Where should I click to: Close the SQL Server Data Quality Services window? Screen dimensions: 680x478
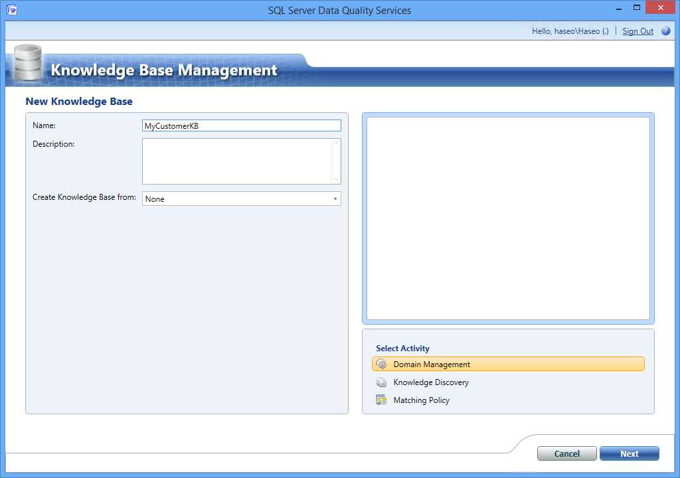point(661,8)
